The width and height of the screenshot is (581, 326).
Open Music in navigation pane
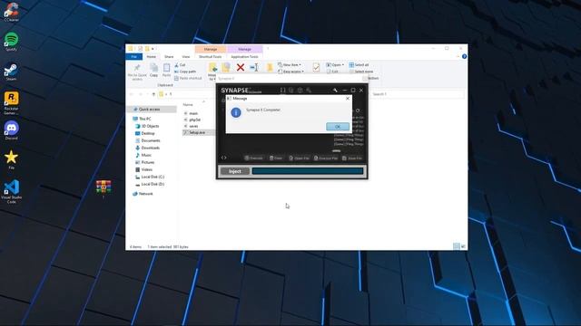click(x=143, y=155)
